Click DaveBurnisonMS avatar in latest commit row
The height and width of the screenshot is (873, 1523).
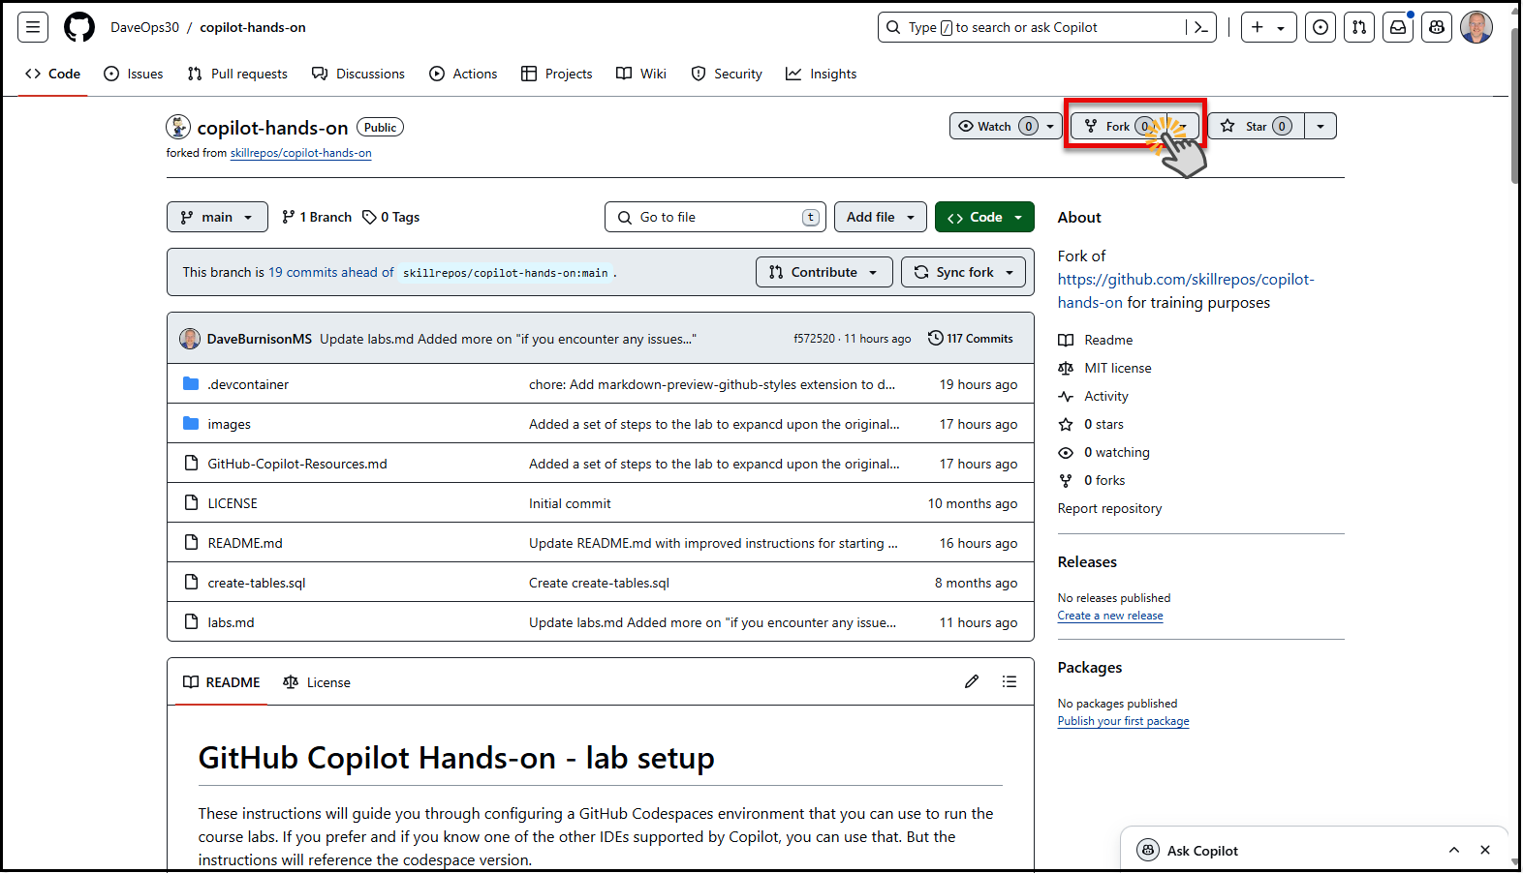click(x=190, y=339)
